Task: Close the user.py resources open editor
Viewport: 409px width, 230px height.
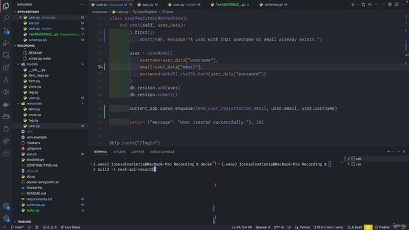Action: tap(20, 17)
